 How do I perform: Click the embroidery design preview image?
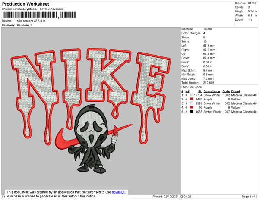tap(91, 111)
